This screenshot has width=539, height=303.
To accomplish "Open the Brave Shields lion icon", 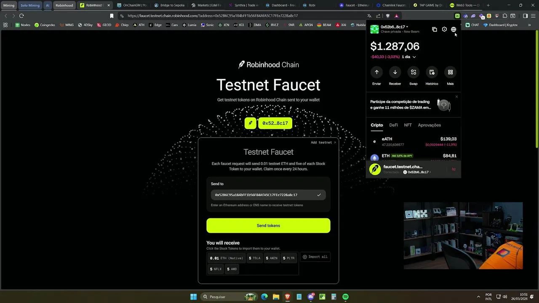I will pyautogui.click(x=388, y=16).
